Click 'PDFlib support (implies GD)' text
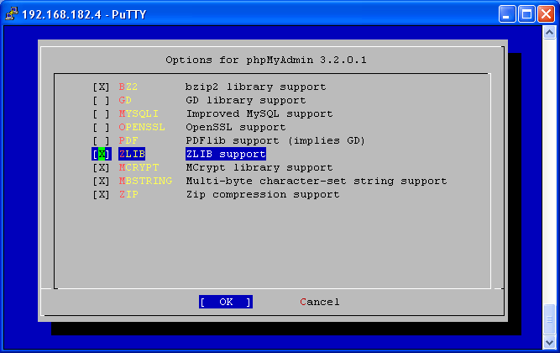Screen dimensions: 560x353 [x=275, y=140]
